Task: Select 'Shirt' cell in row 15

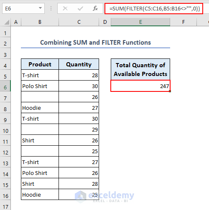Action: coord(40,184)
